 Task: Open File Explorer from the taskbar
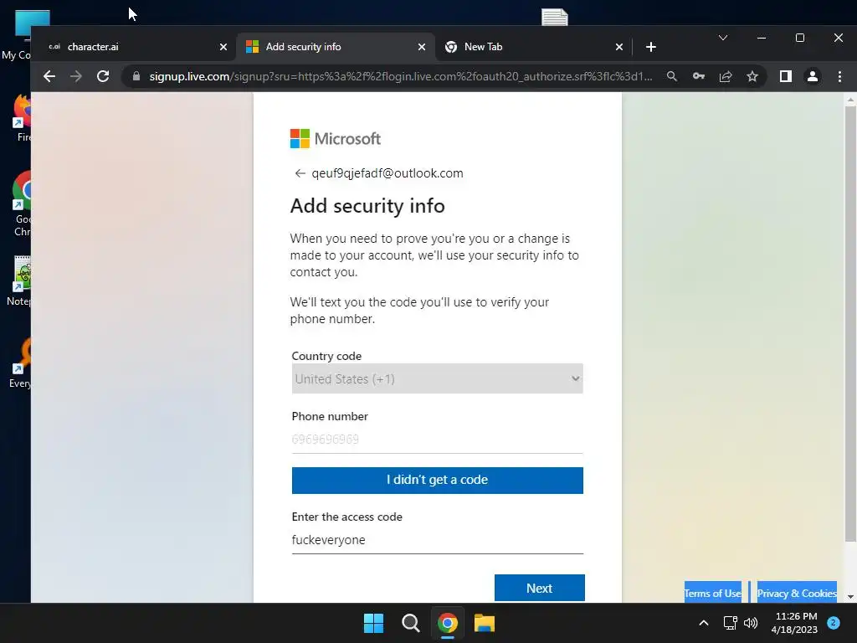(485, 623)
